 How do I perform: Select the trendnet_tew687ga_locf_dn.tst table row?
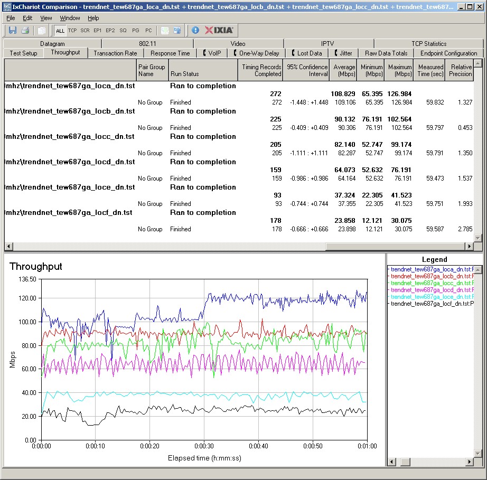tap(239, 213)
